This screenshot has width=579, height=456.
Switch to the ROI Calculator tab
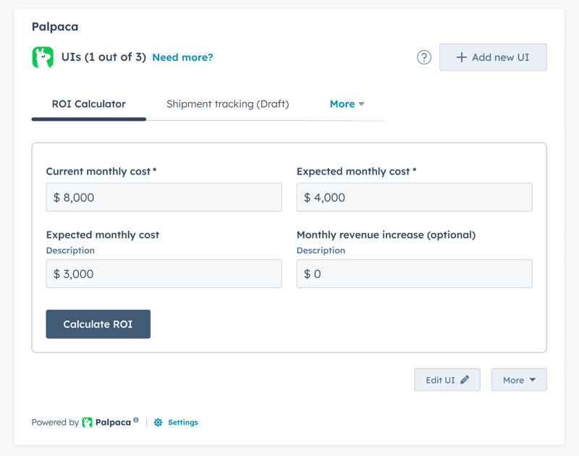[x=88, y=104]
